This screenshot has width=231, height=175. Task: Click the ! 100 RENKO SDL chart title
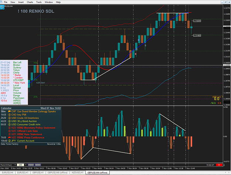point(36,11)
